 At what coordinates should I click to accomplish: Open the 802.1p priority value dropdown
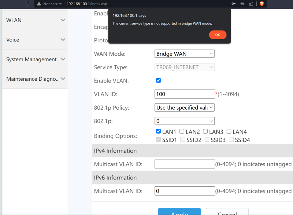click(x=185, y=121)
